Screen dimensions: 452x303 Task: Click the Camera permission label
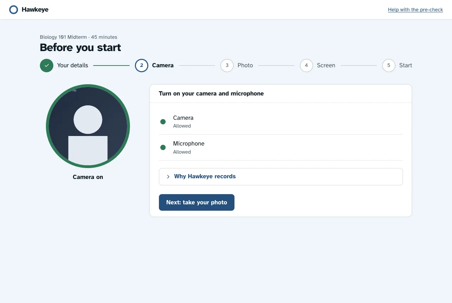point(183,118)
